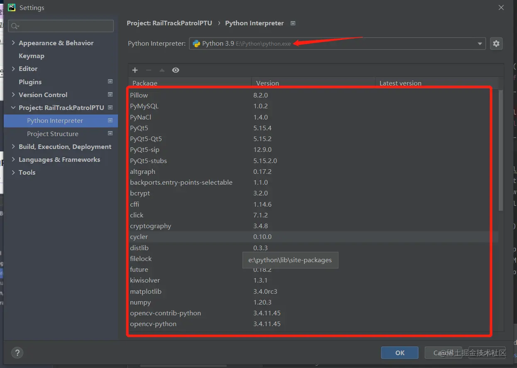
Task: Select backports.entry-points-selectable package row
Action: point(313,182)
